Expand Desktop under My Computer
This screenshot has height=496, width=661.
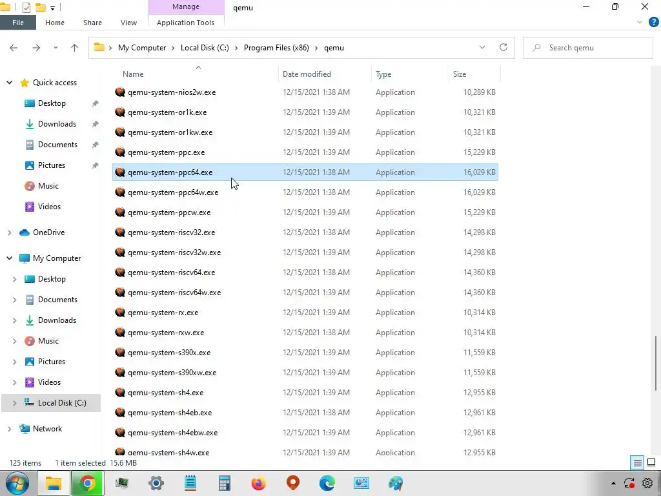[x=14, y=279]
